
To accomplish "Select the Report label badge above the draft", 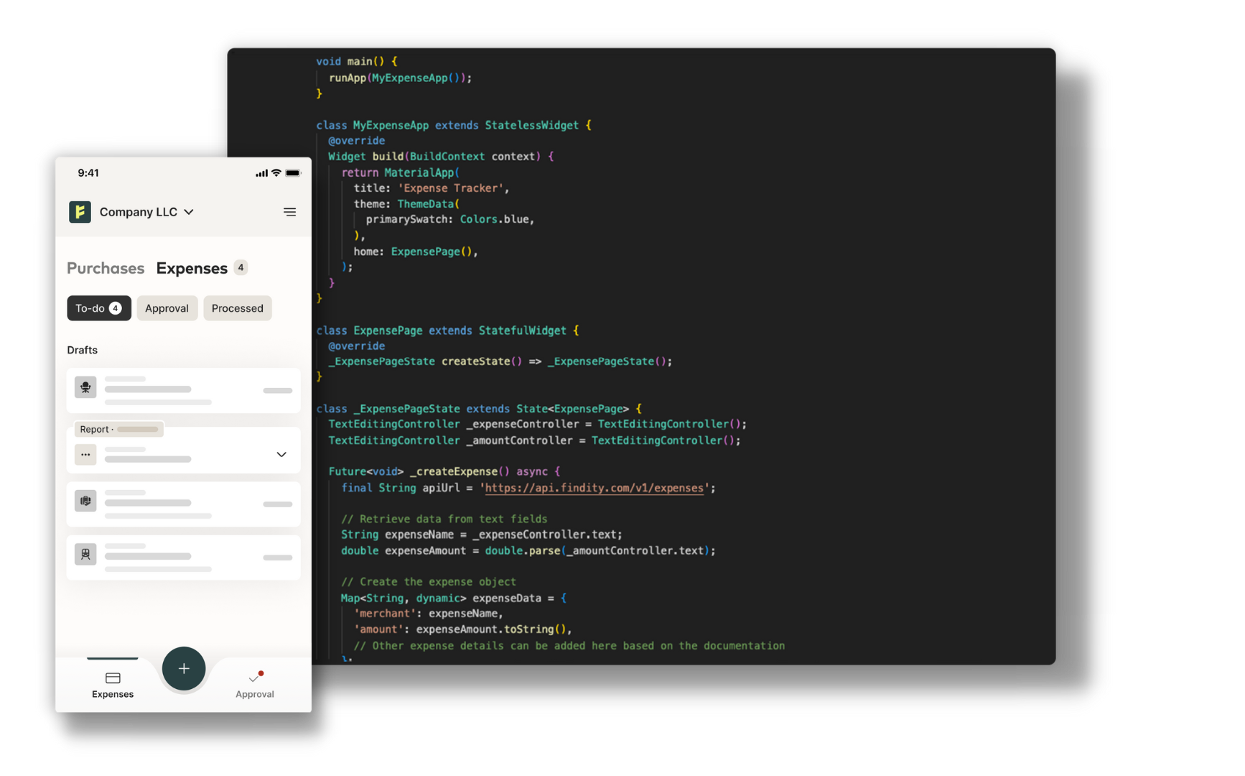I will tap(118, 429).
